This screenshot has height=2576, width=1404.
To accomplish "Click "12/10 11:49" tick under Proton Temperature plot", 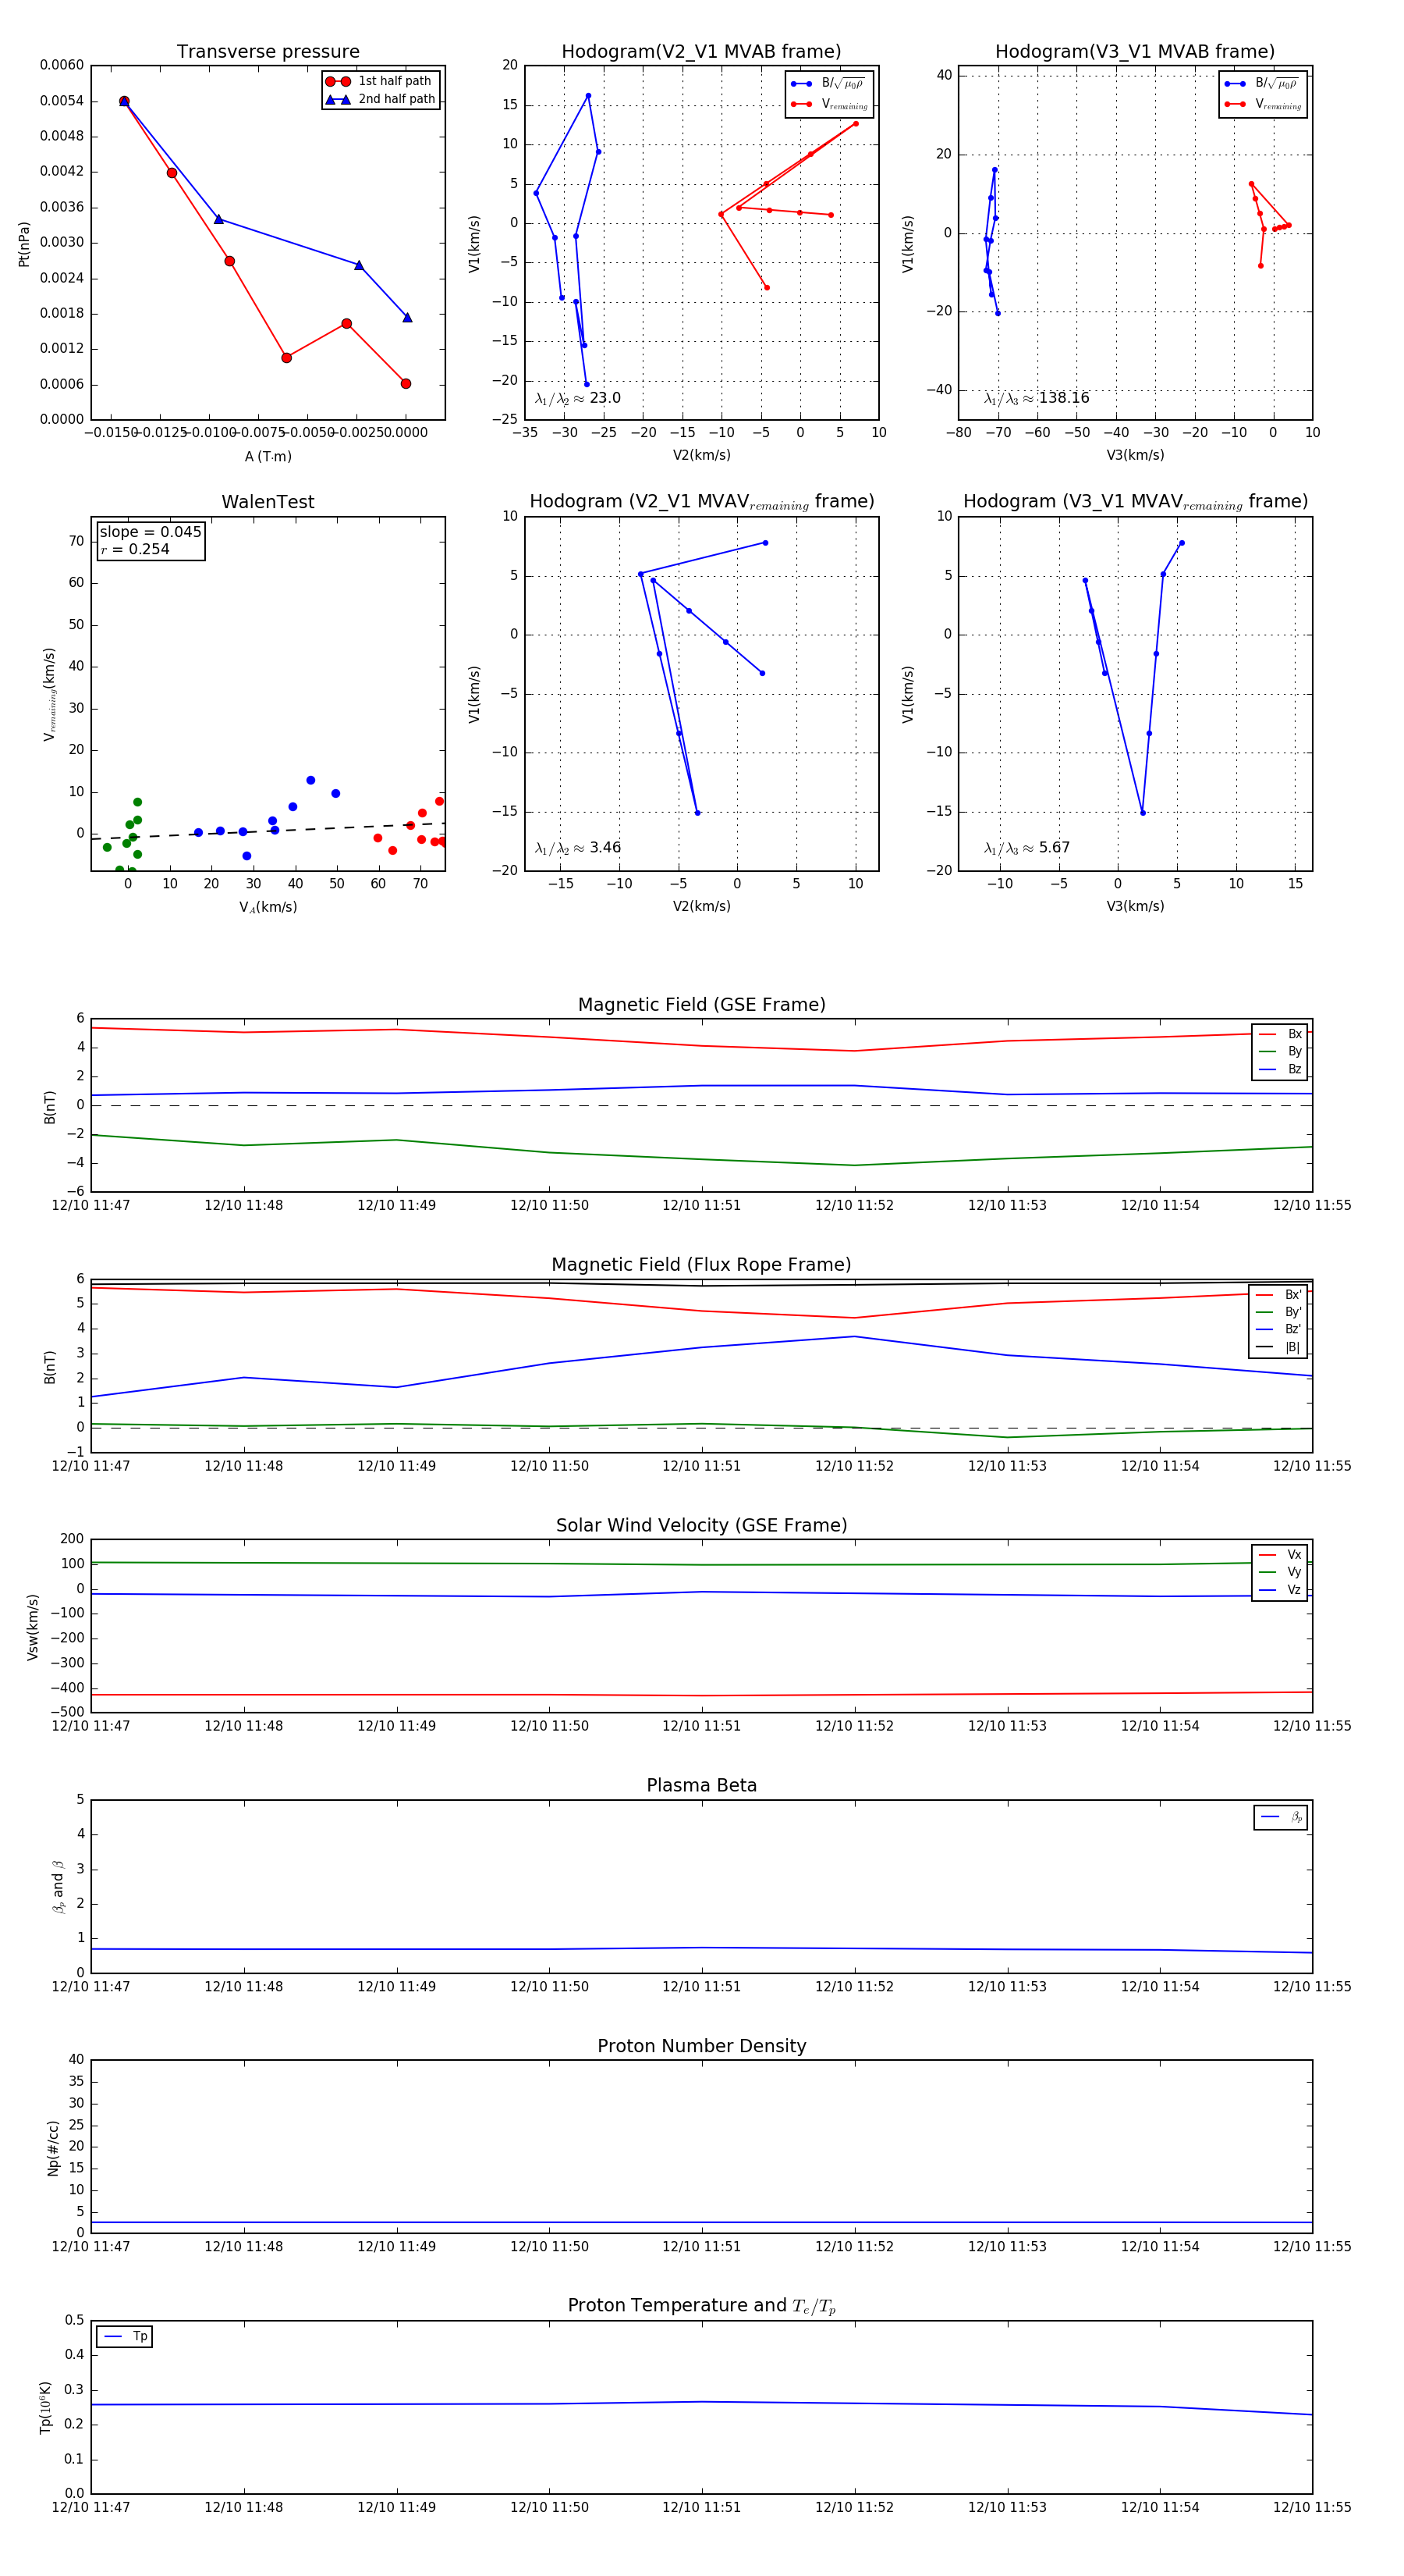I will pos(397,2508).
